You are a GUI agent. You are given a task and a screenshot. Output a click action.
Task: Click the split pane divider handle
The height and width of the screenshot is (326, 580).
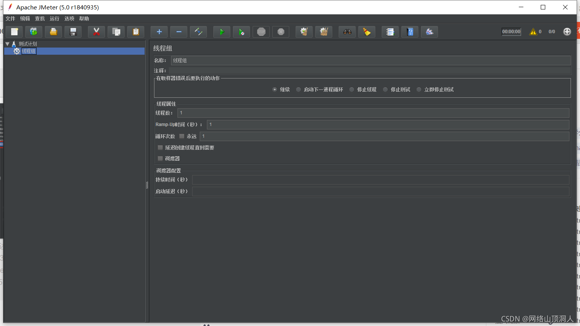(x=147, y=185)
